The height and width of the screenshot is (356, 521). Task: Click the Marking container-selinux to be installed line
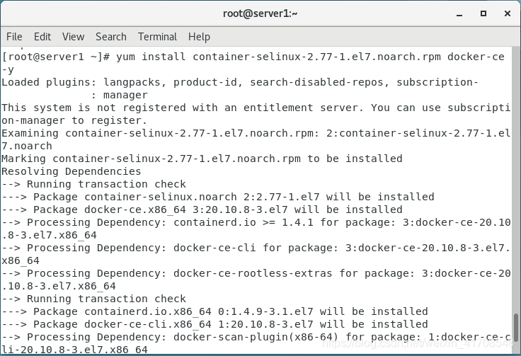click(x=202, y=159)
